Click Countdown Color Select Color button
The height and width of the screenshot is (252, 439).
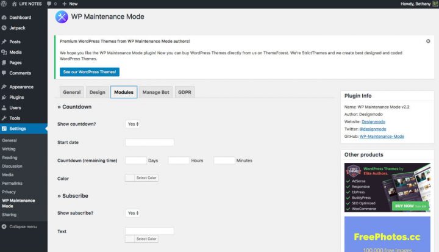(141, 178)
